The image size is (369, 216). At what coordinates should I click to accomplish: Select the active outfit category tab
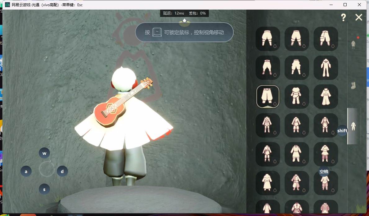[353, 126]
